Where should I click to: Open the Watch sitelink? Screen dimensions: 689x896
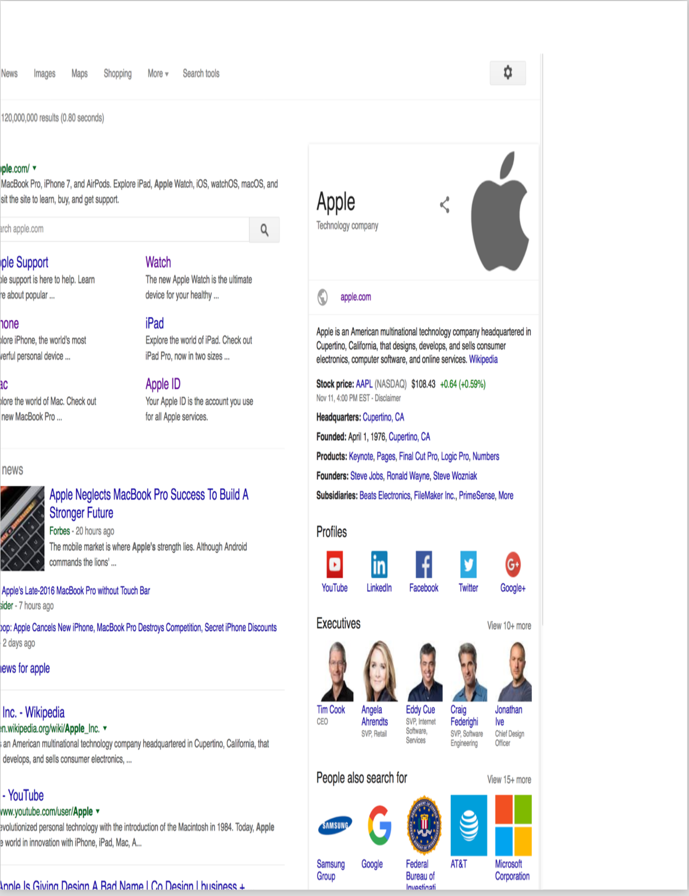pyautogui.click(x=158, y=262)
